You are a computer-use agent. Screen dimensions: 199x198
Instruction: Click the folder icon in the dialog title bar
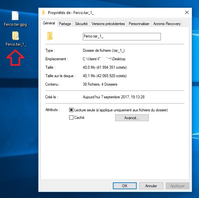point(43,13)
